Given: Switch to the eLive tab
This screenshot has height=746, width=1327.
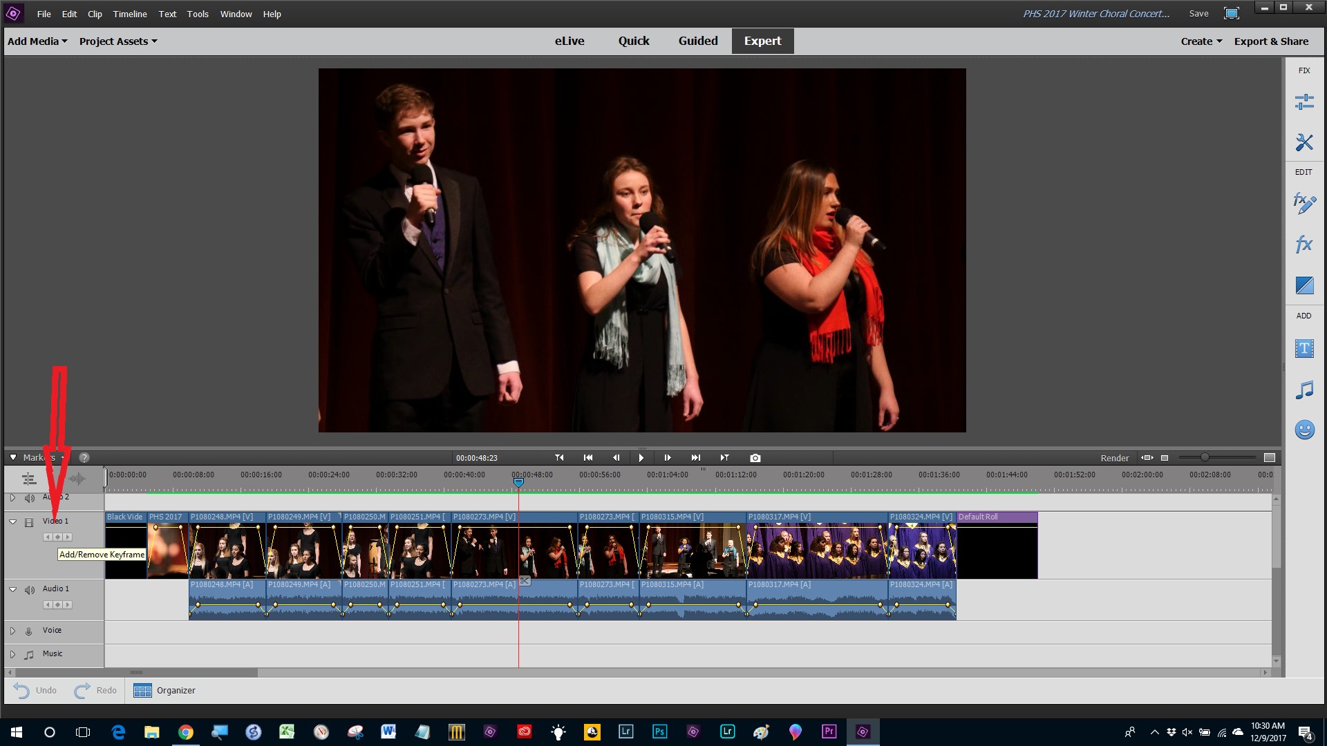Looking at the screenshot, I should tap(570, 41).
